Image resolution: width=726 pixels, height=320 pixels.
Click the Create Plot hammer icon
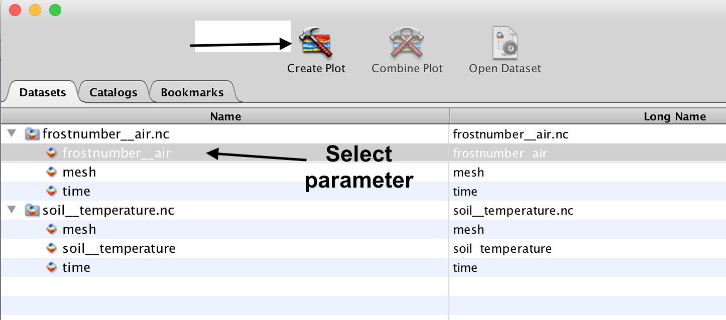[316, 42]
